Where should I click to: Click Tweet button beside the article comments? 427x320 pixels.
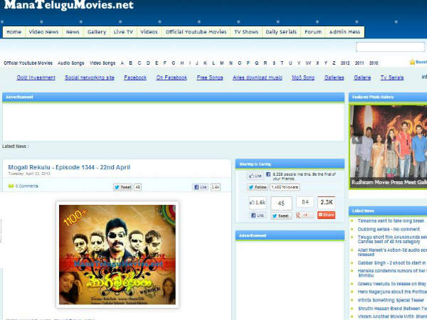pos(123,187)
